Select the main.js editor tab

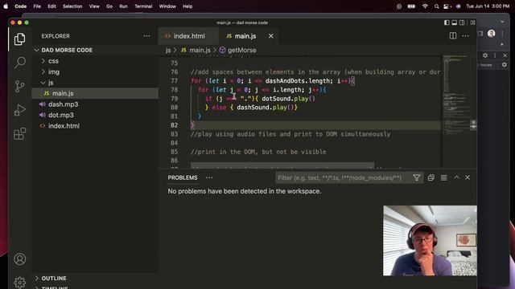pyautogui.click(x=245, y=36)
